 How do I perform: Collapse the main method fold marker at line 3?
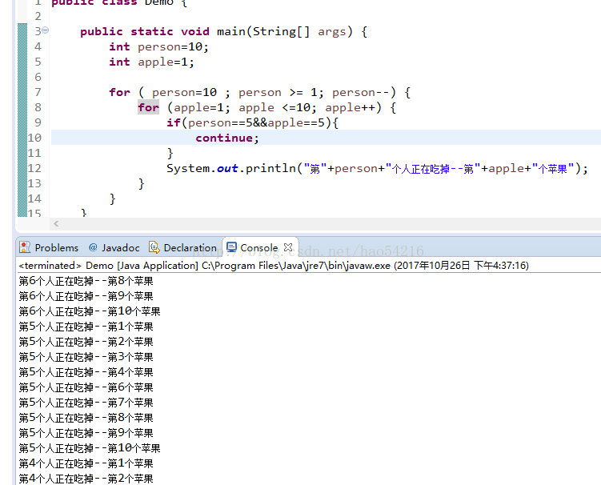point(46,30)
